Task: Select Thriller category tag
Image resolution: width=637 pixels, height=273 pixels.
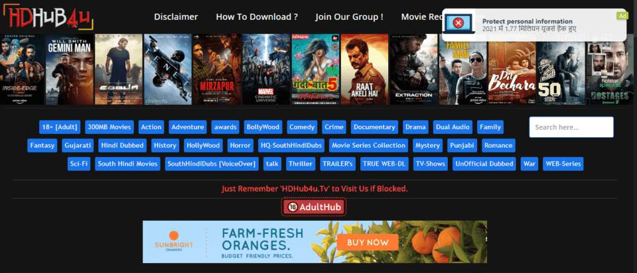Action: pos(300,164)
